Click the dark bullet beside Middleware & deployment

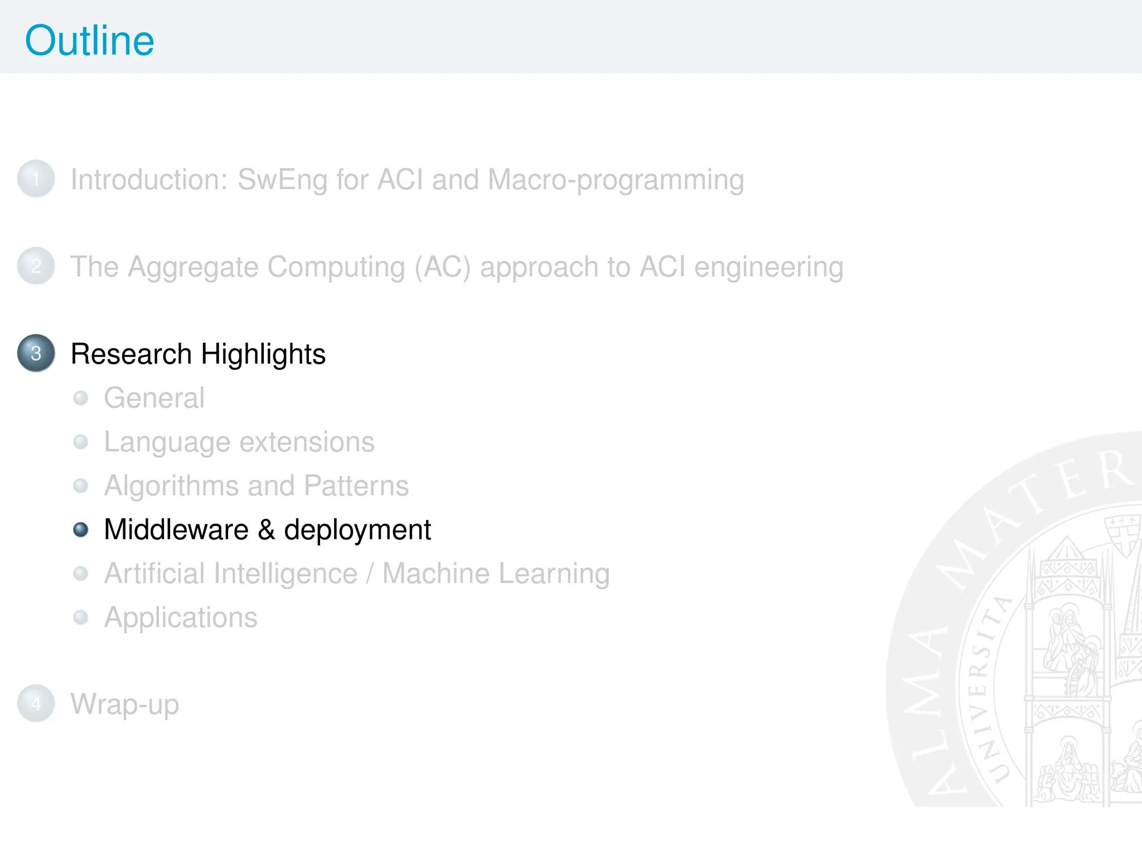[x=81, y=529]
